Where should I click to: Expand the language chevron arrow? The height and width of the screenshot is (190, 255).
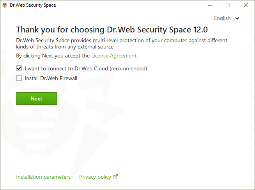237,18
